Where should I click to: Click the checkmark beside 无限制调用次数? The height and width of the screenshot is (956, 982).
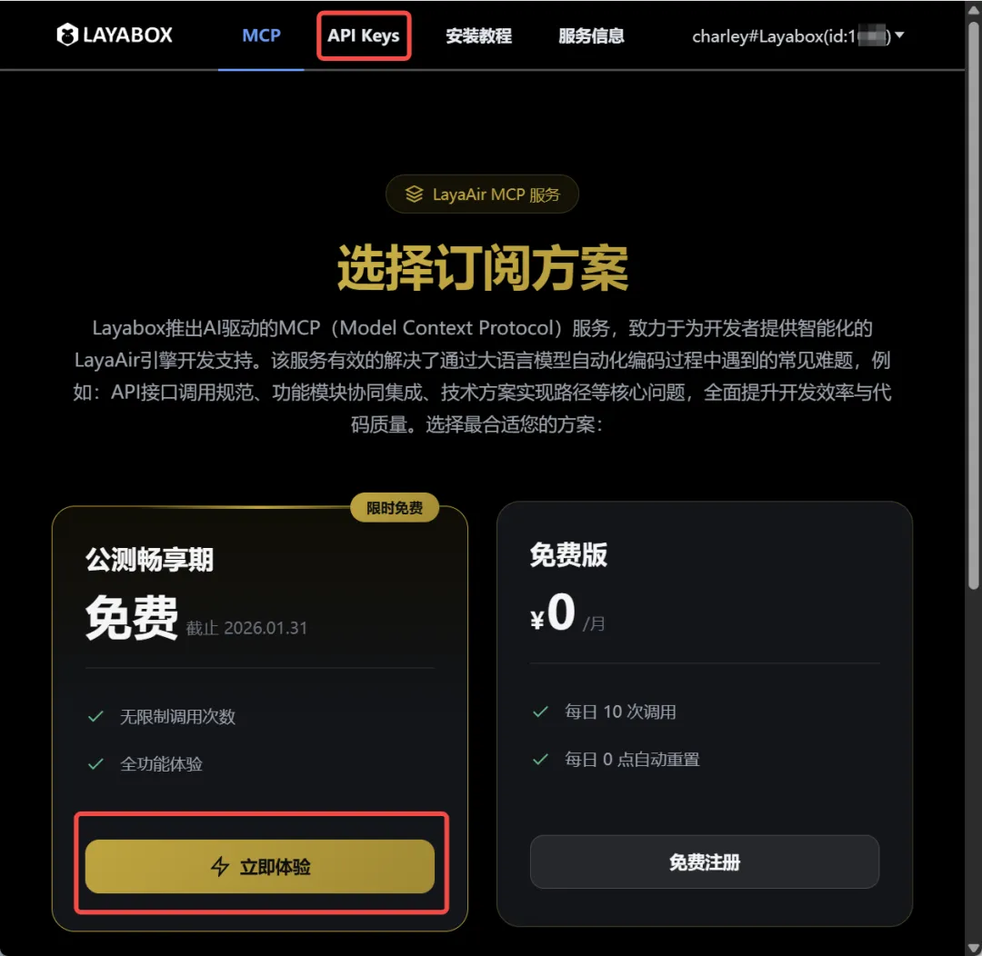click(95, 716)
